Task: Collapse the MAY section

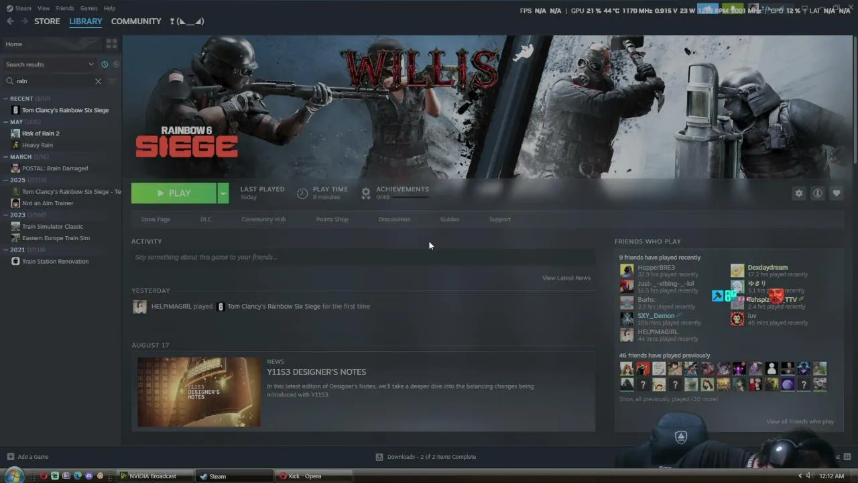Action: (x=6, y=122)
